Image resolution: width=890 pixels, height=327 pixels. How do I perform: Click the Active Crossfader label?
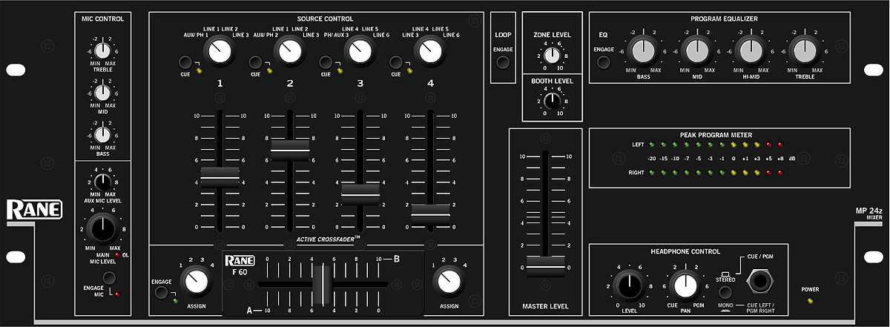click(x=328, y=238)
